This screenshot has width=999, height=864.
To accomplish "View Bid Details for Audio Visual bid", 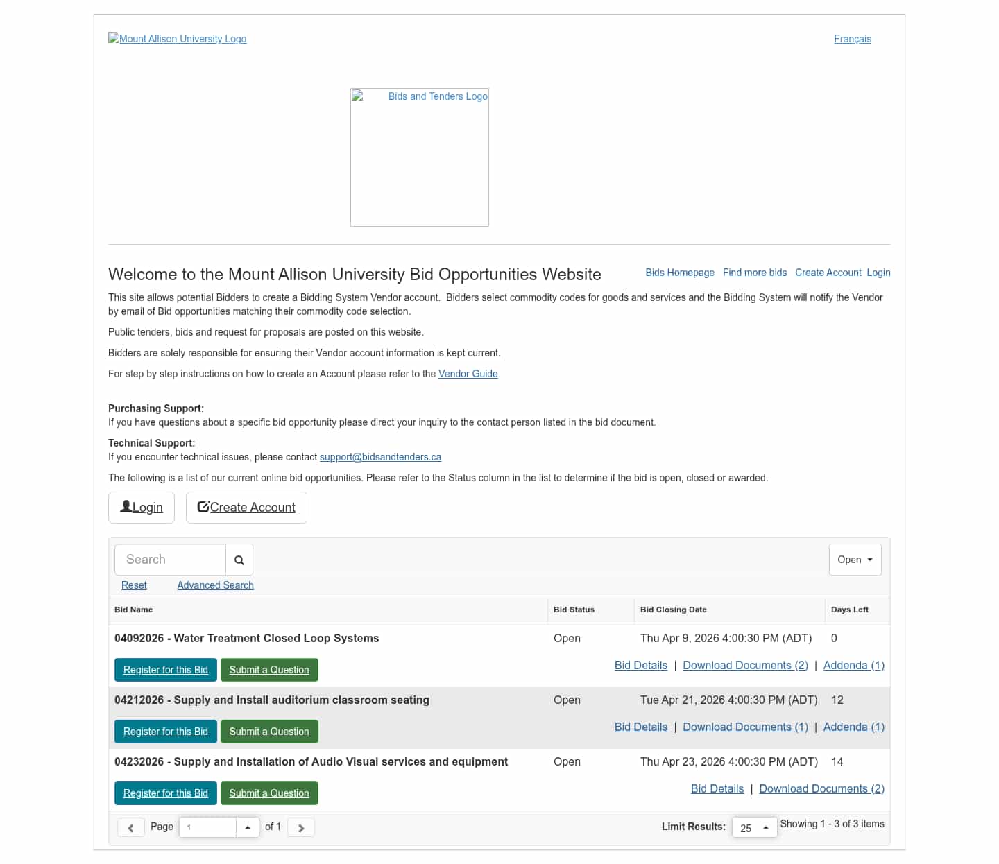I will [717, 789].
